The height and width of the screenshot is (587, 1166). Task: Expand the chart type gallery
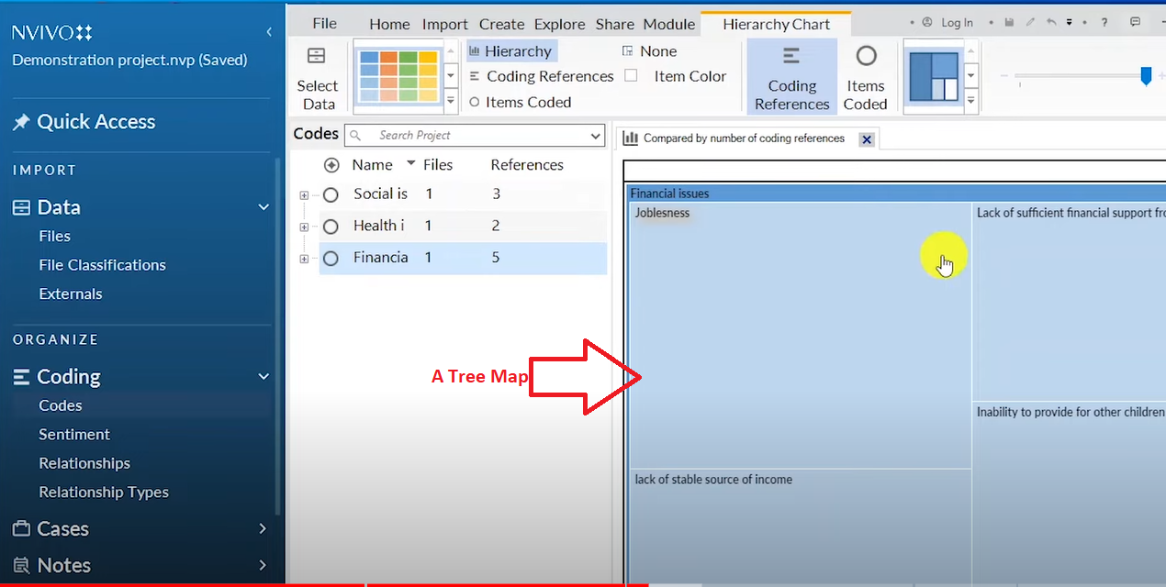click(971, 99)
